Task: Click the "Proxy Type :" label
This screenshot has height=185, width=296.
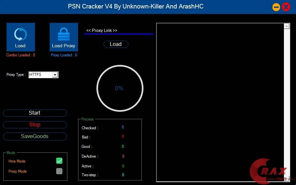Action: coord(16,75)
